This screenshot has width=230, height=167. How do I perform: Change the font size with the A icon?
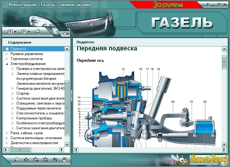point(55,160)
